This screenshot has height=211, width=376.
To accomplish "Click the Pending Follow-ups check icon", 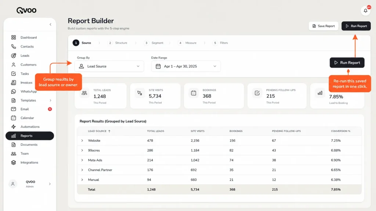I will tap(257, 93).
